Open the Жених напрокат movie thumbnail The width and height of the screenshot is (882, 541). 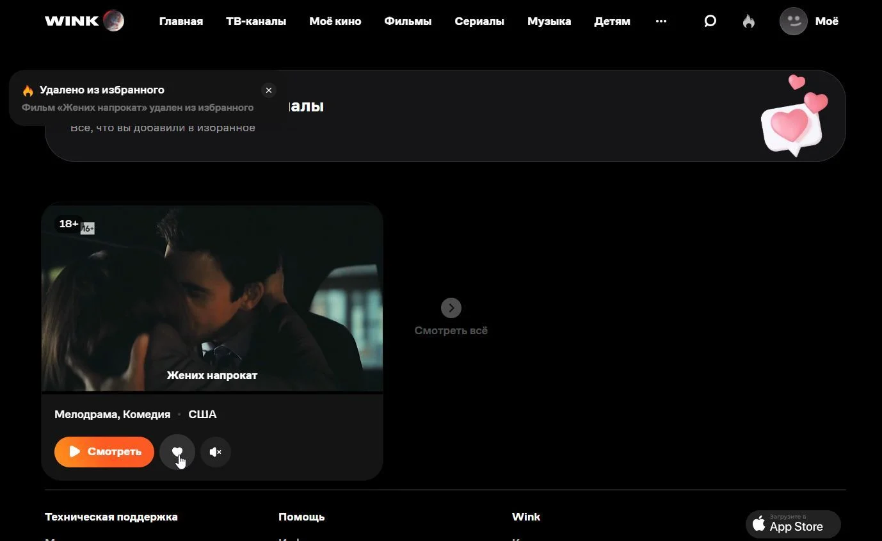click(x=212, y=298)
